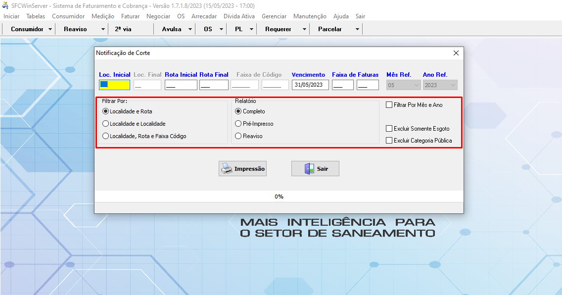This screenshot has height=295, width=562.
Task: Open the Dívida Ativa menu
Action: (x=239, y=16)
